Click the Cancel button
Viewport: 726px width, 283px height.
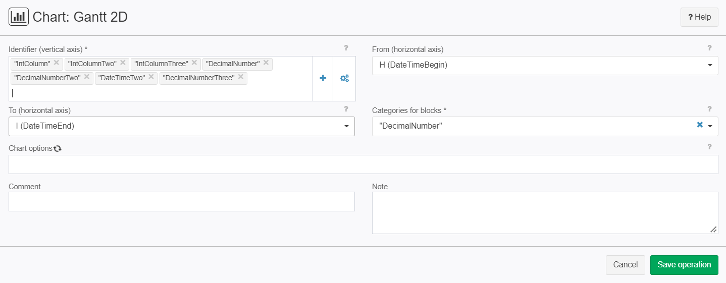coord(626,265)
